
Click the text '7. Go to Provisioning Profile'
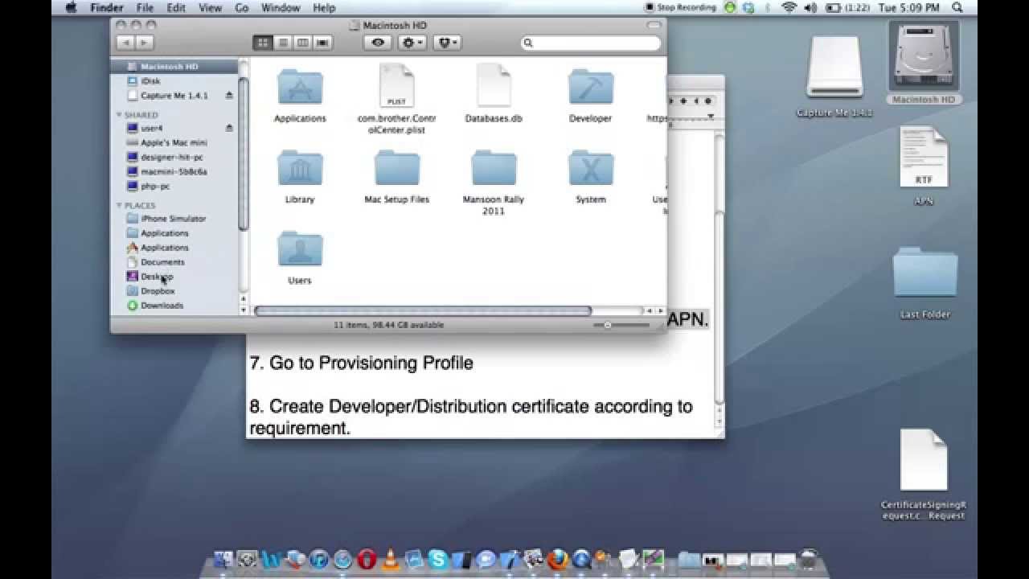coord(361,363)
